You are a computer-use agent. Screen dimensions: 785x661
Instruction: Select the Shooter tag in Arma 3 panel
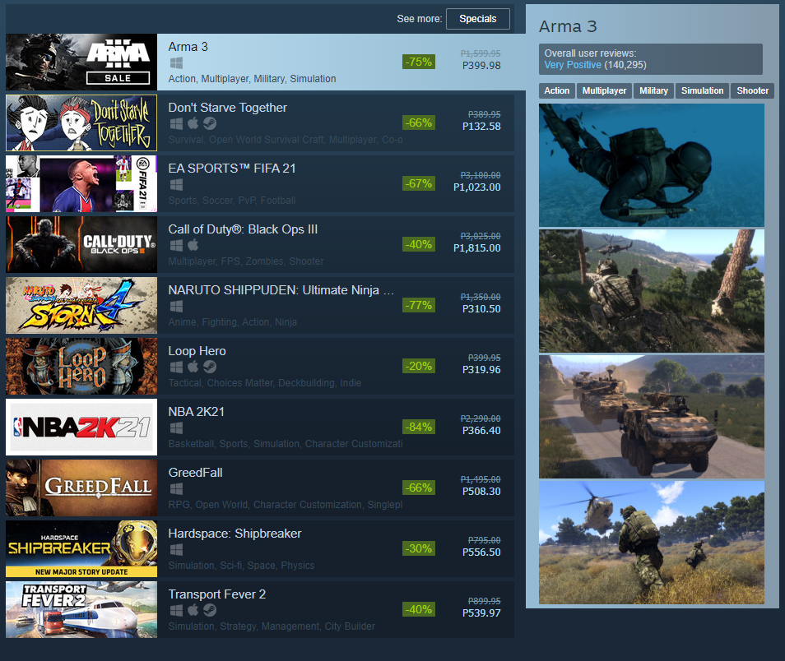(x=752, y=90)
